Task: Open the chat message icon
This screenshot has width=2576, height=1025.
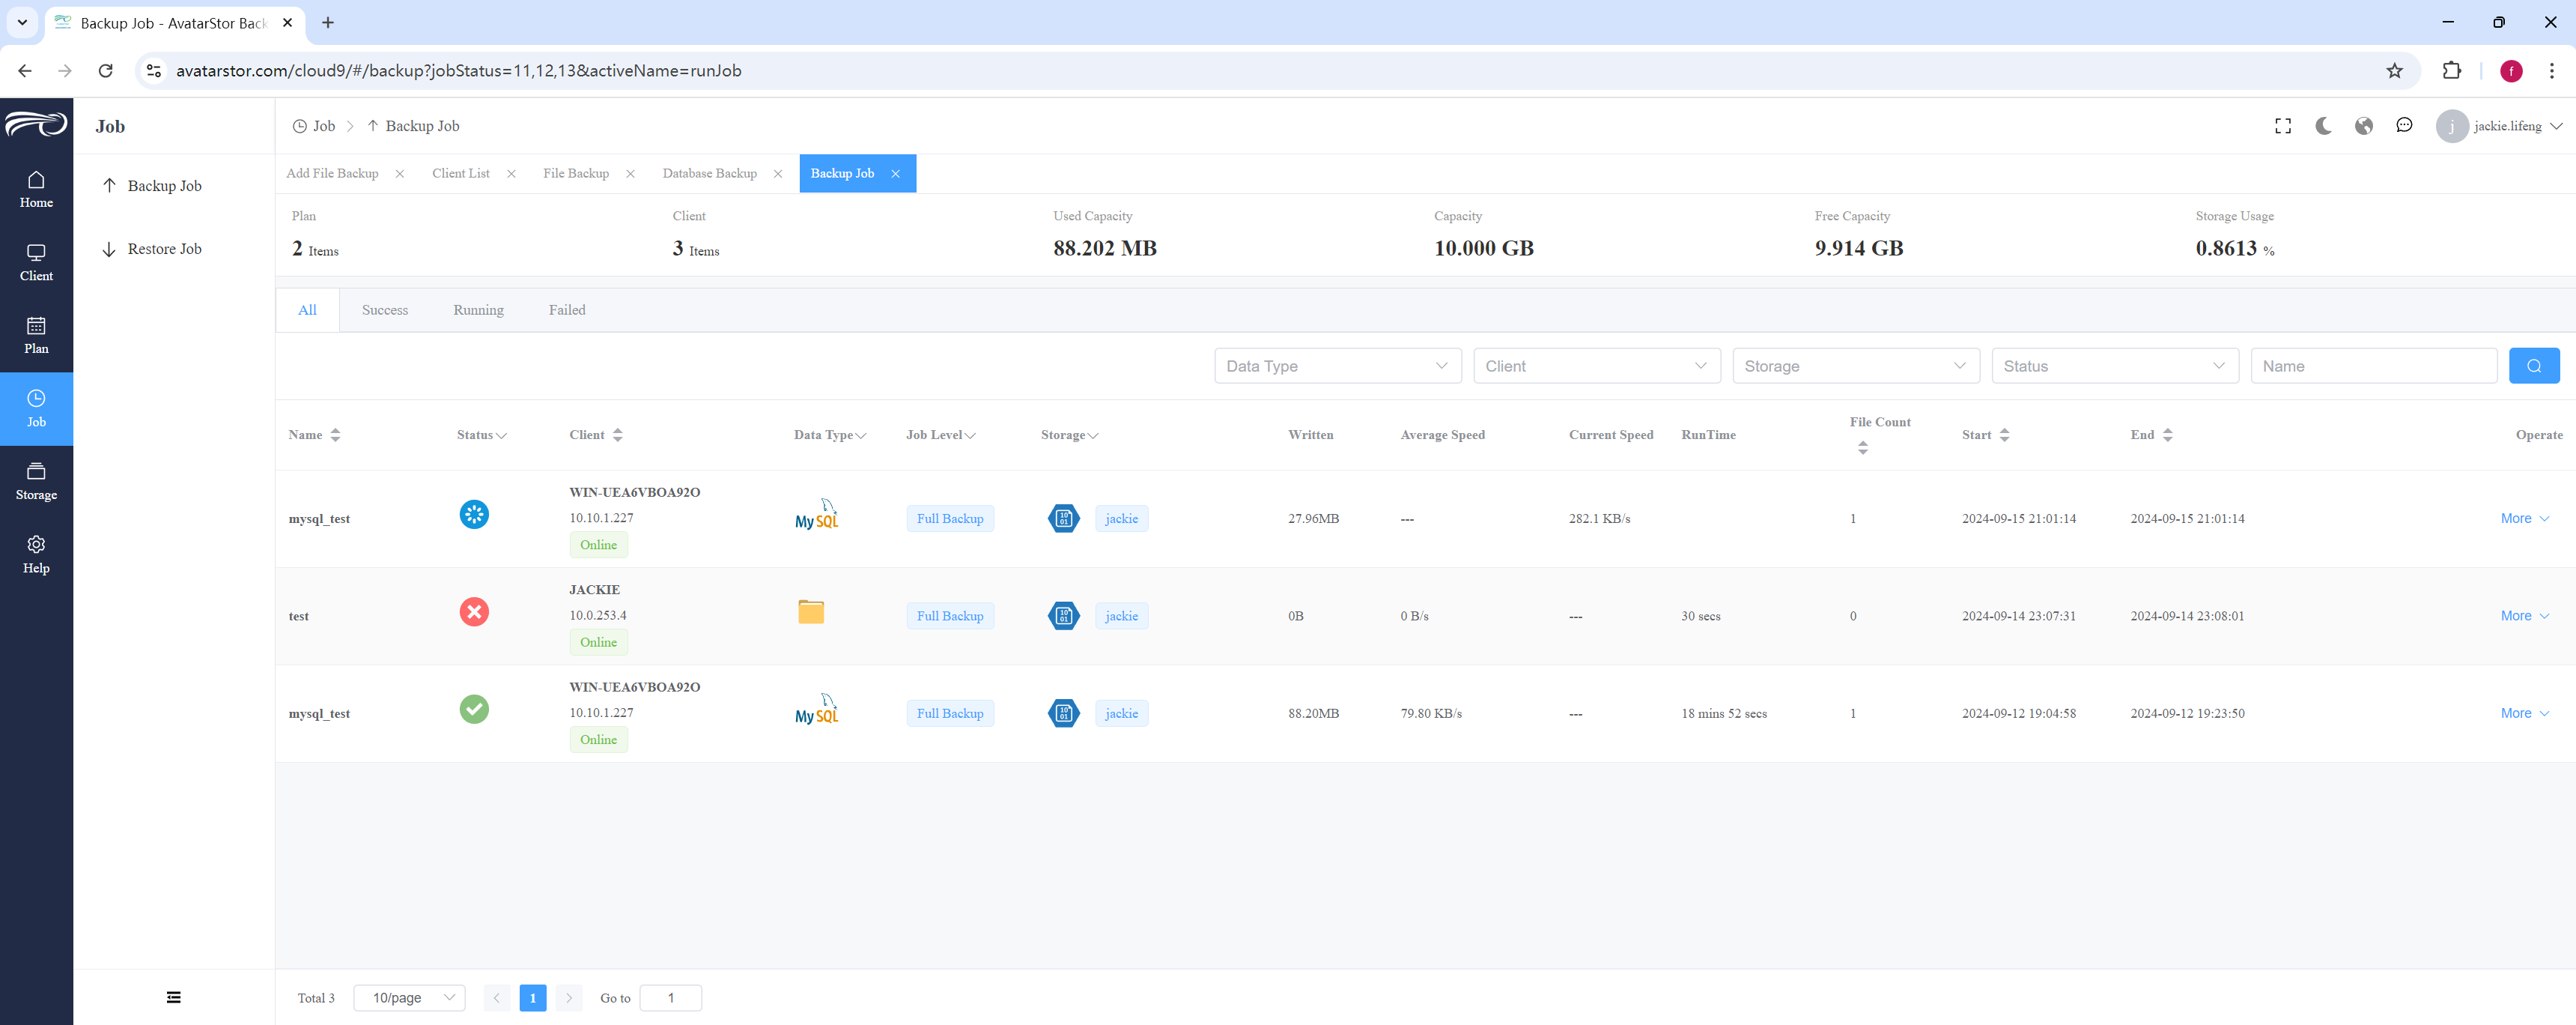Action: point(2404,126)
